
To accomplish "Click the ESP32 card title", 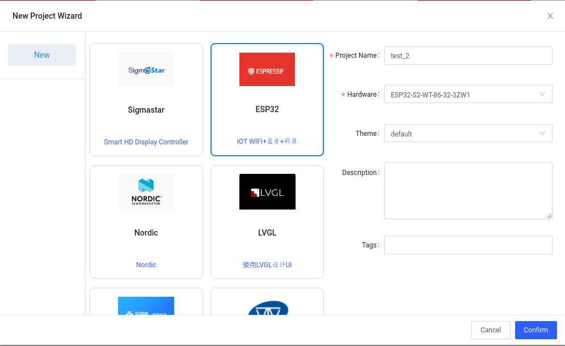I will click(267, 109).
